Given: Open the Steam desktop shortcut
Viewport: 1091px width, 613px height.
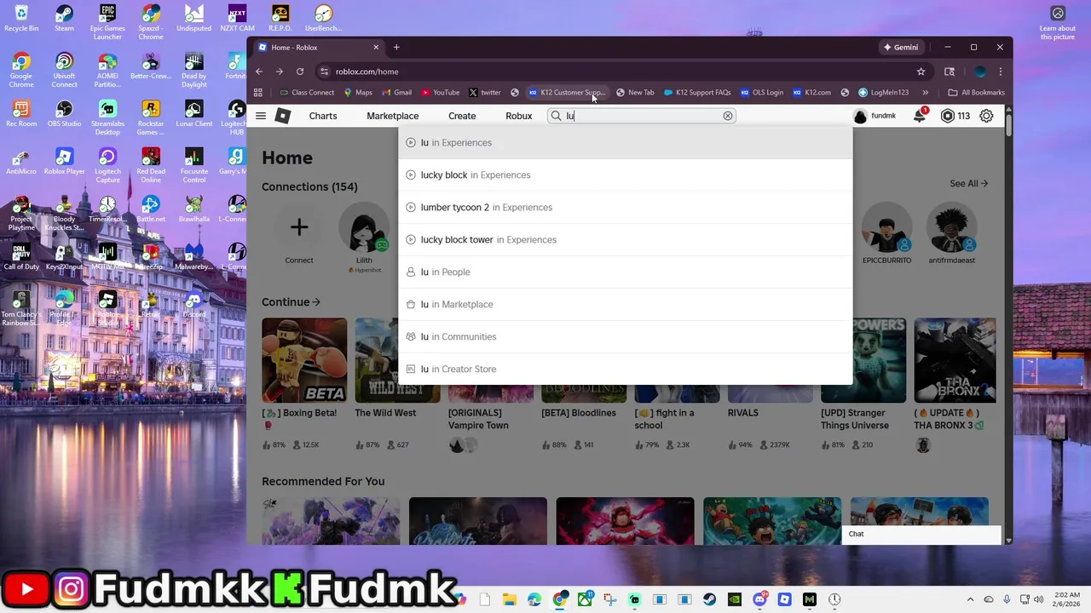Looking at the screenshot, I should [64, 20].
